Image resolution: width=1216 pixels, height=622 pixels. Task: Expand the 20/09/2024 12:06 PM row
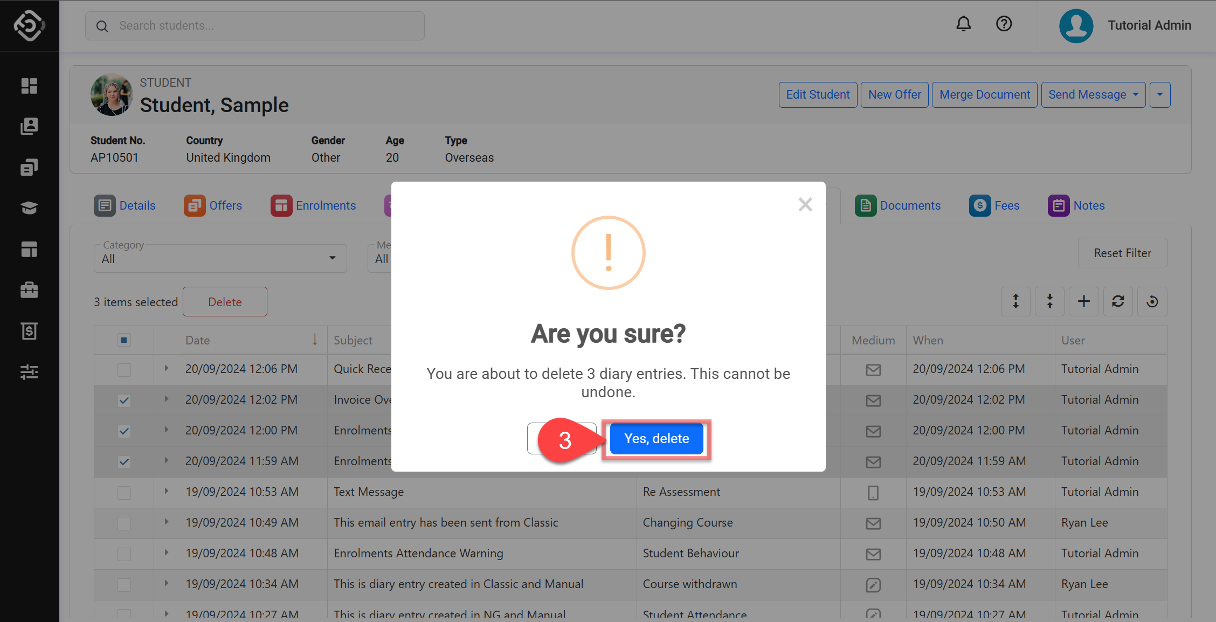tap(167, 368)
